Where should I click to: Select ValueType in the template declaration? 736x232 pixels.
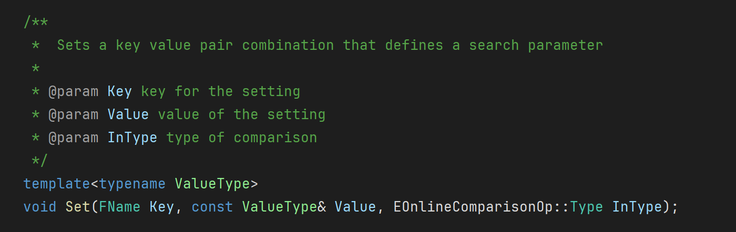tap(212, 184)
